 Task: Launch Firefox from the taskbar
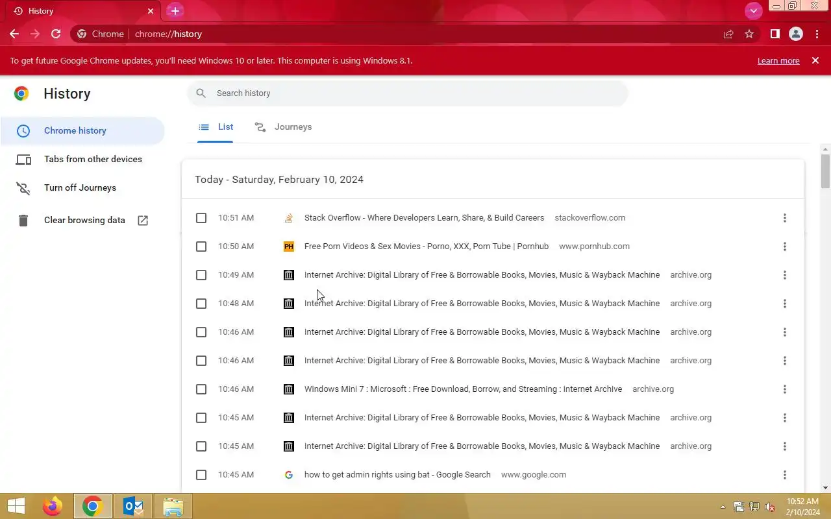click(53, 506)
